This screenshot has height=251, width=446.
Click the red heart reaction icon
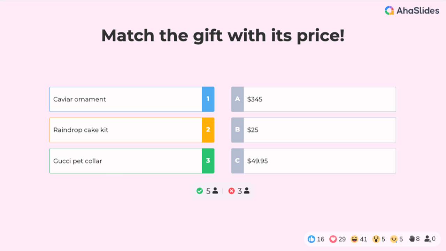coord(333,239)
